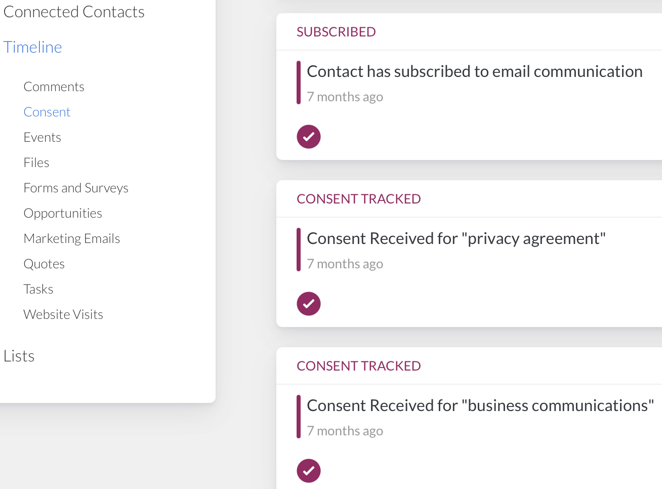Open the Connected Contacts section

click(x=74, y=12)
